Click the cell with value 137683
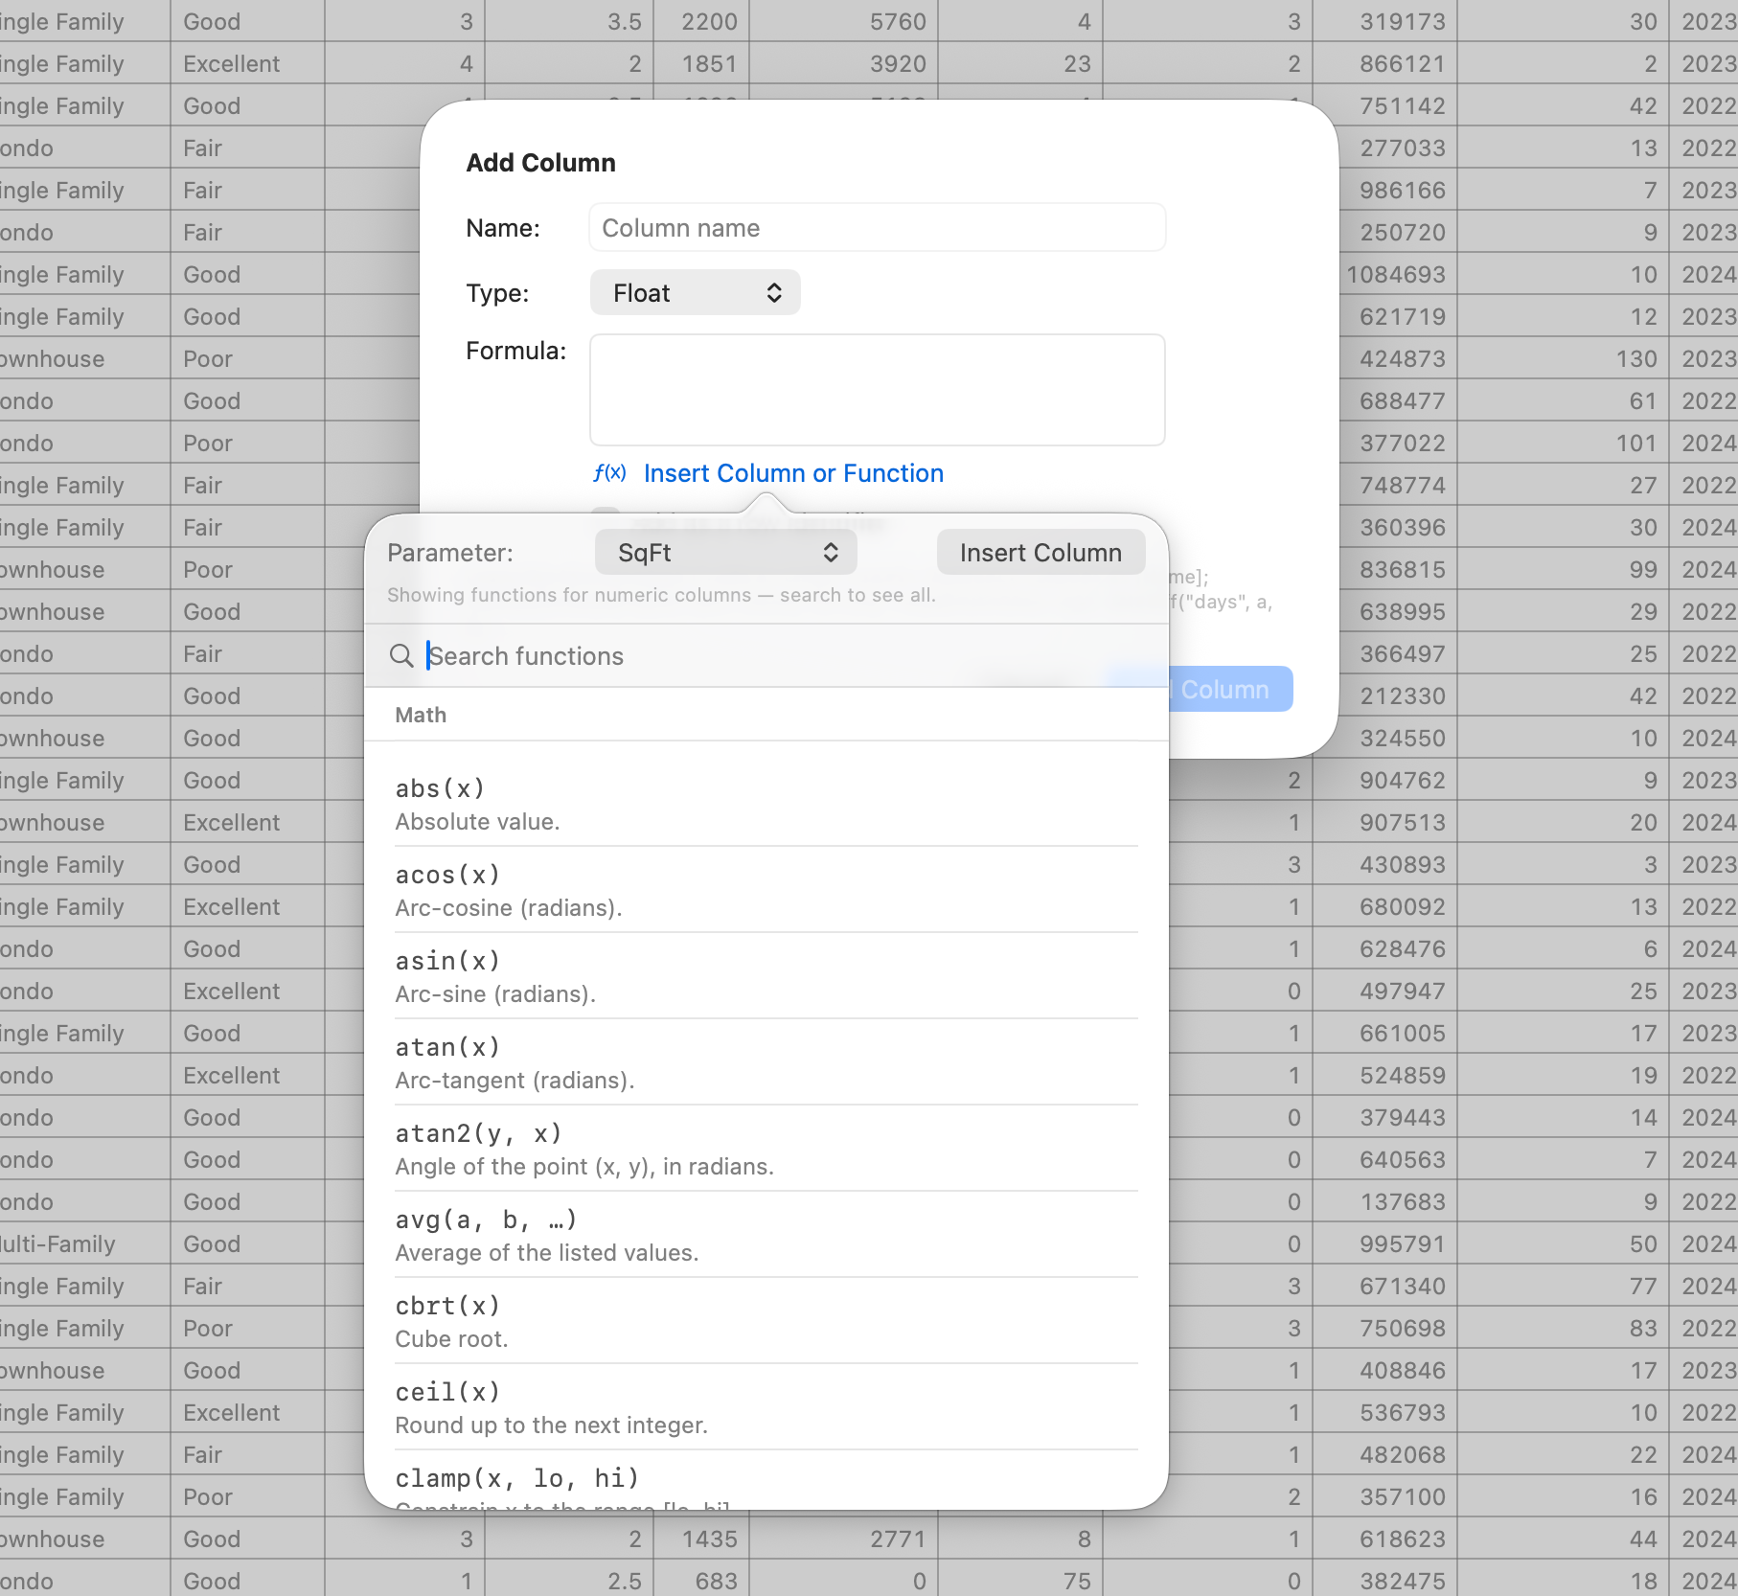 (1384, 1201)
